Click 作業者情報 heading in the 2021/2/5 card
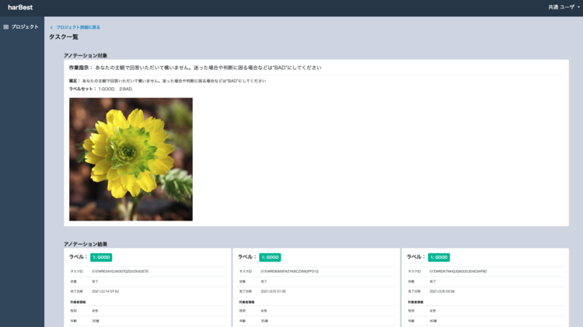The image size is (583, 327). 246,302
